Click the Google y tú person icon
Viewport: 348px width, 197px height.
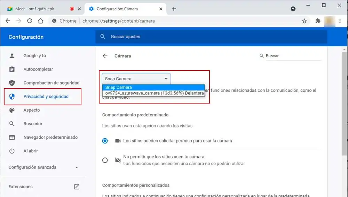click(12, 56)
